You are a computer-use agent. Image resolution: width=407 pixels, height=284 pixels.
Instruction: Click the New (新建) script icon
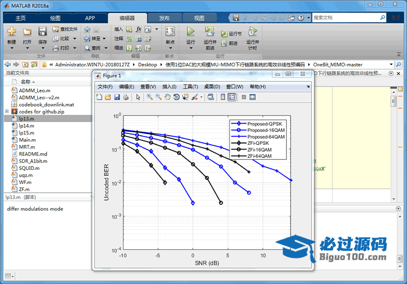point(12,31)
